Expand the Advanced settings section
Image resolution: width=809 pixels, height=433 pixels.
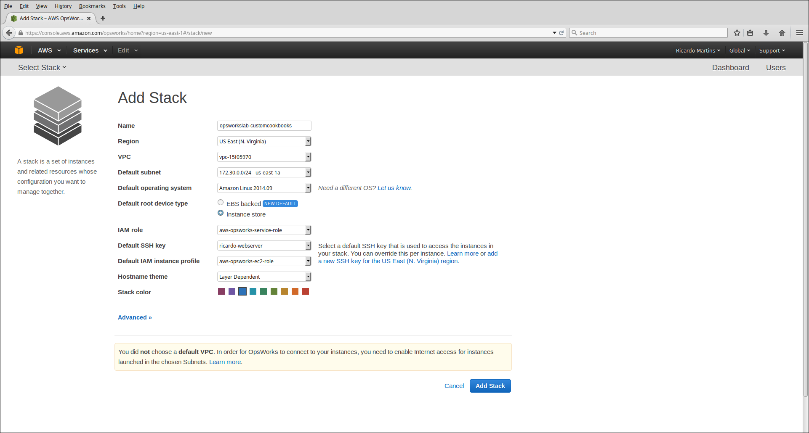[135, 317]
